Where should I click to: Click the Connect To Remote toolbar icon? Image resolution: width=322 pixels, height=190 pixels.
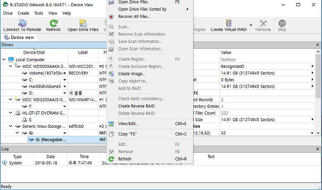[x=22, y=23]
